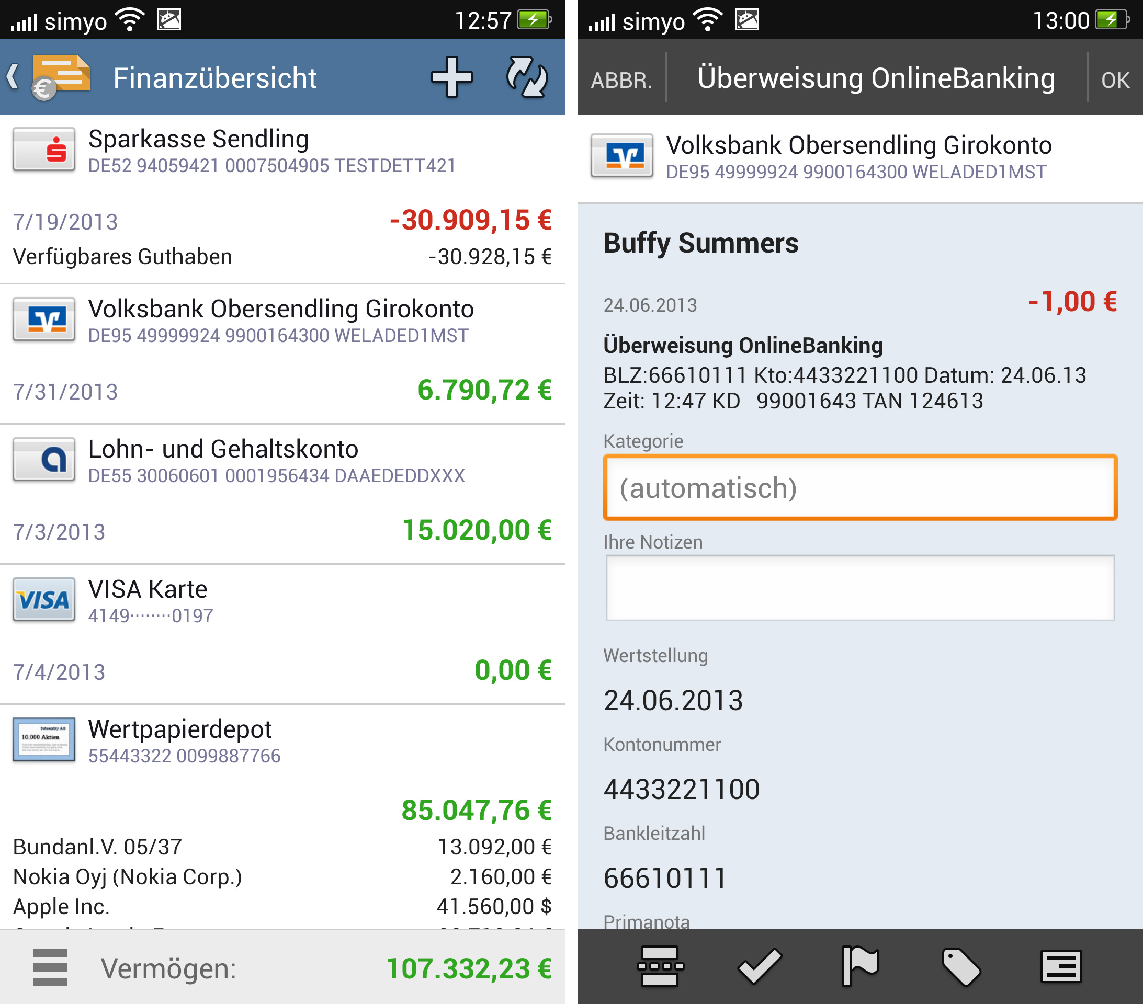This screenshot has width=1143, height=1004.
Task: Open the Kategorie (automatisch) field
Action: tap(859, 487)
